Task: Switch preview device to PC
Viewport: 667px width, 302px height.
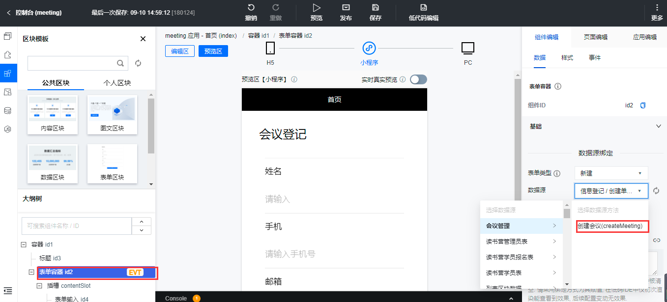Action: pyautogui.click(x=467, y=48)
